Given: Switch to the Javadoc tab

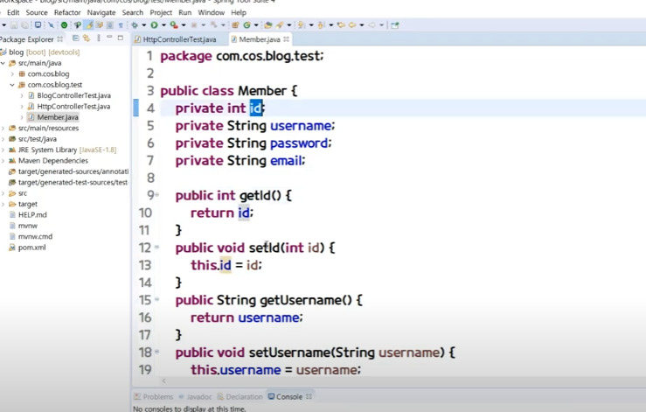Looking at the screenshot, I should point(195,397).
